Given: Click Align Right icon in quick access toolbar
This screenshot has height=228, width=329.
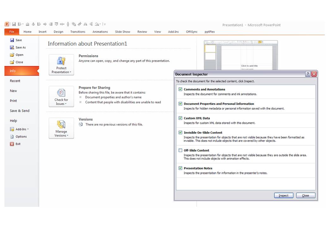Looking at the screenshot, I should click(x=51, y=24).
